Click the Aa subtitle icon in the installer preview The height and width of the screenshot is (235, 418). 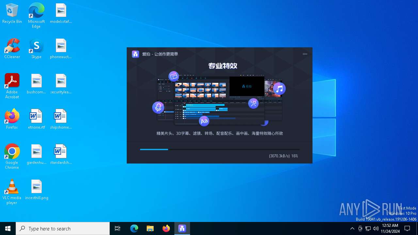pyautogui.click(x=204, y=121)
